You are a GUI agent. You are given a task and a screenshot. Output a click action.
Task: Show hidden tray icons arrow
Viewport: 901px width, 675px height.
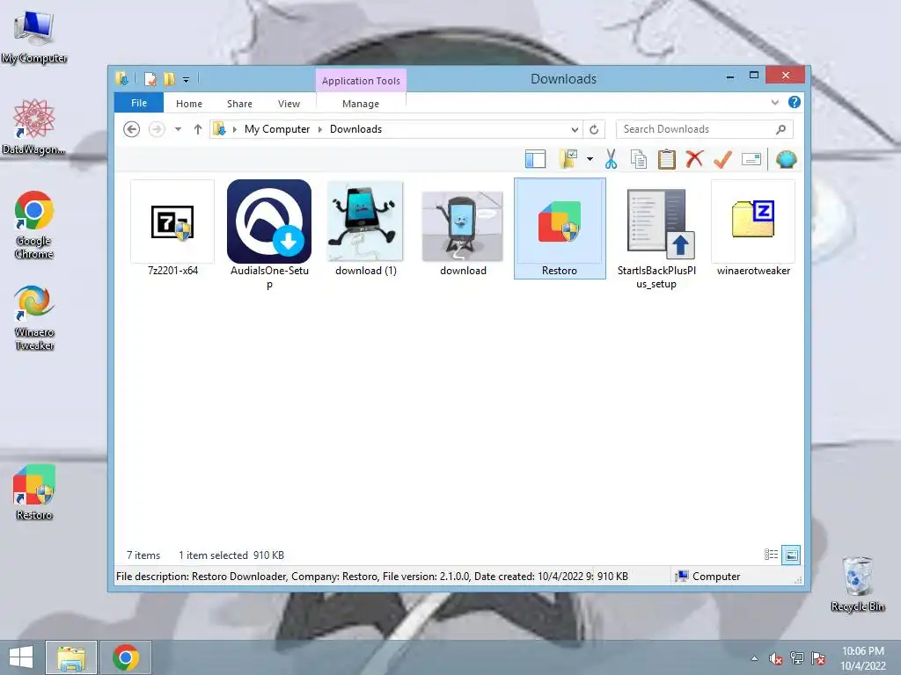pos(754,658)
